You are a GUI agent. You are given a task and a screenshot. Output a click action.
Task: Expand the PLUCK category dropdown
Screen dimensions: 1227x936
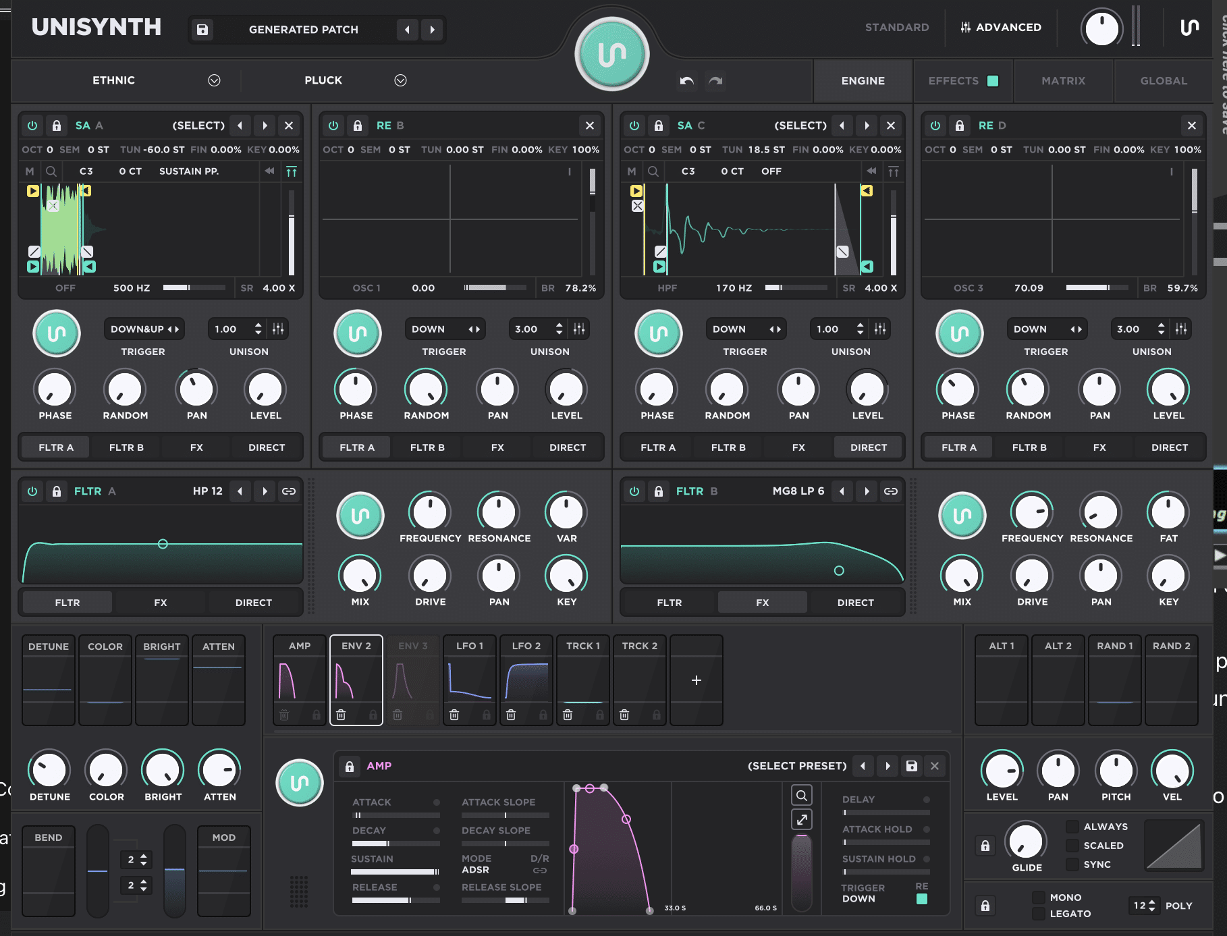coord(400,80)
